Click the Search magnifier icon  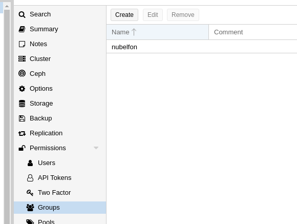tap(22, 14)
